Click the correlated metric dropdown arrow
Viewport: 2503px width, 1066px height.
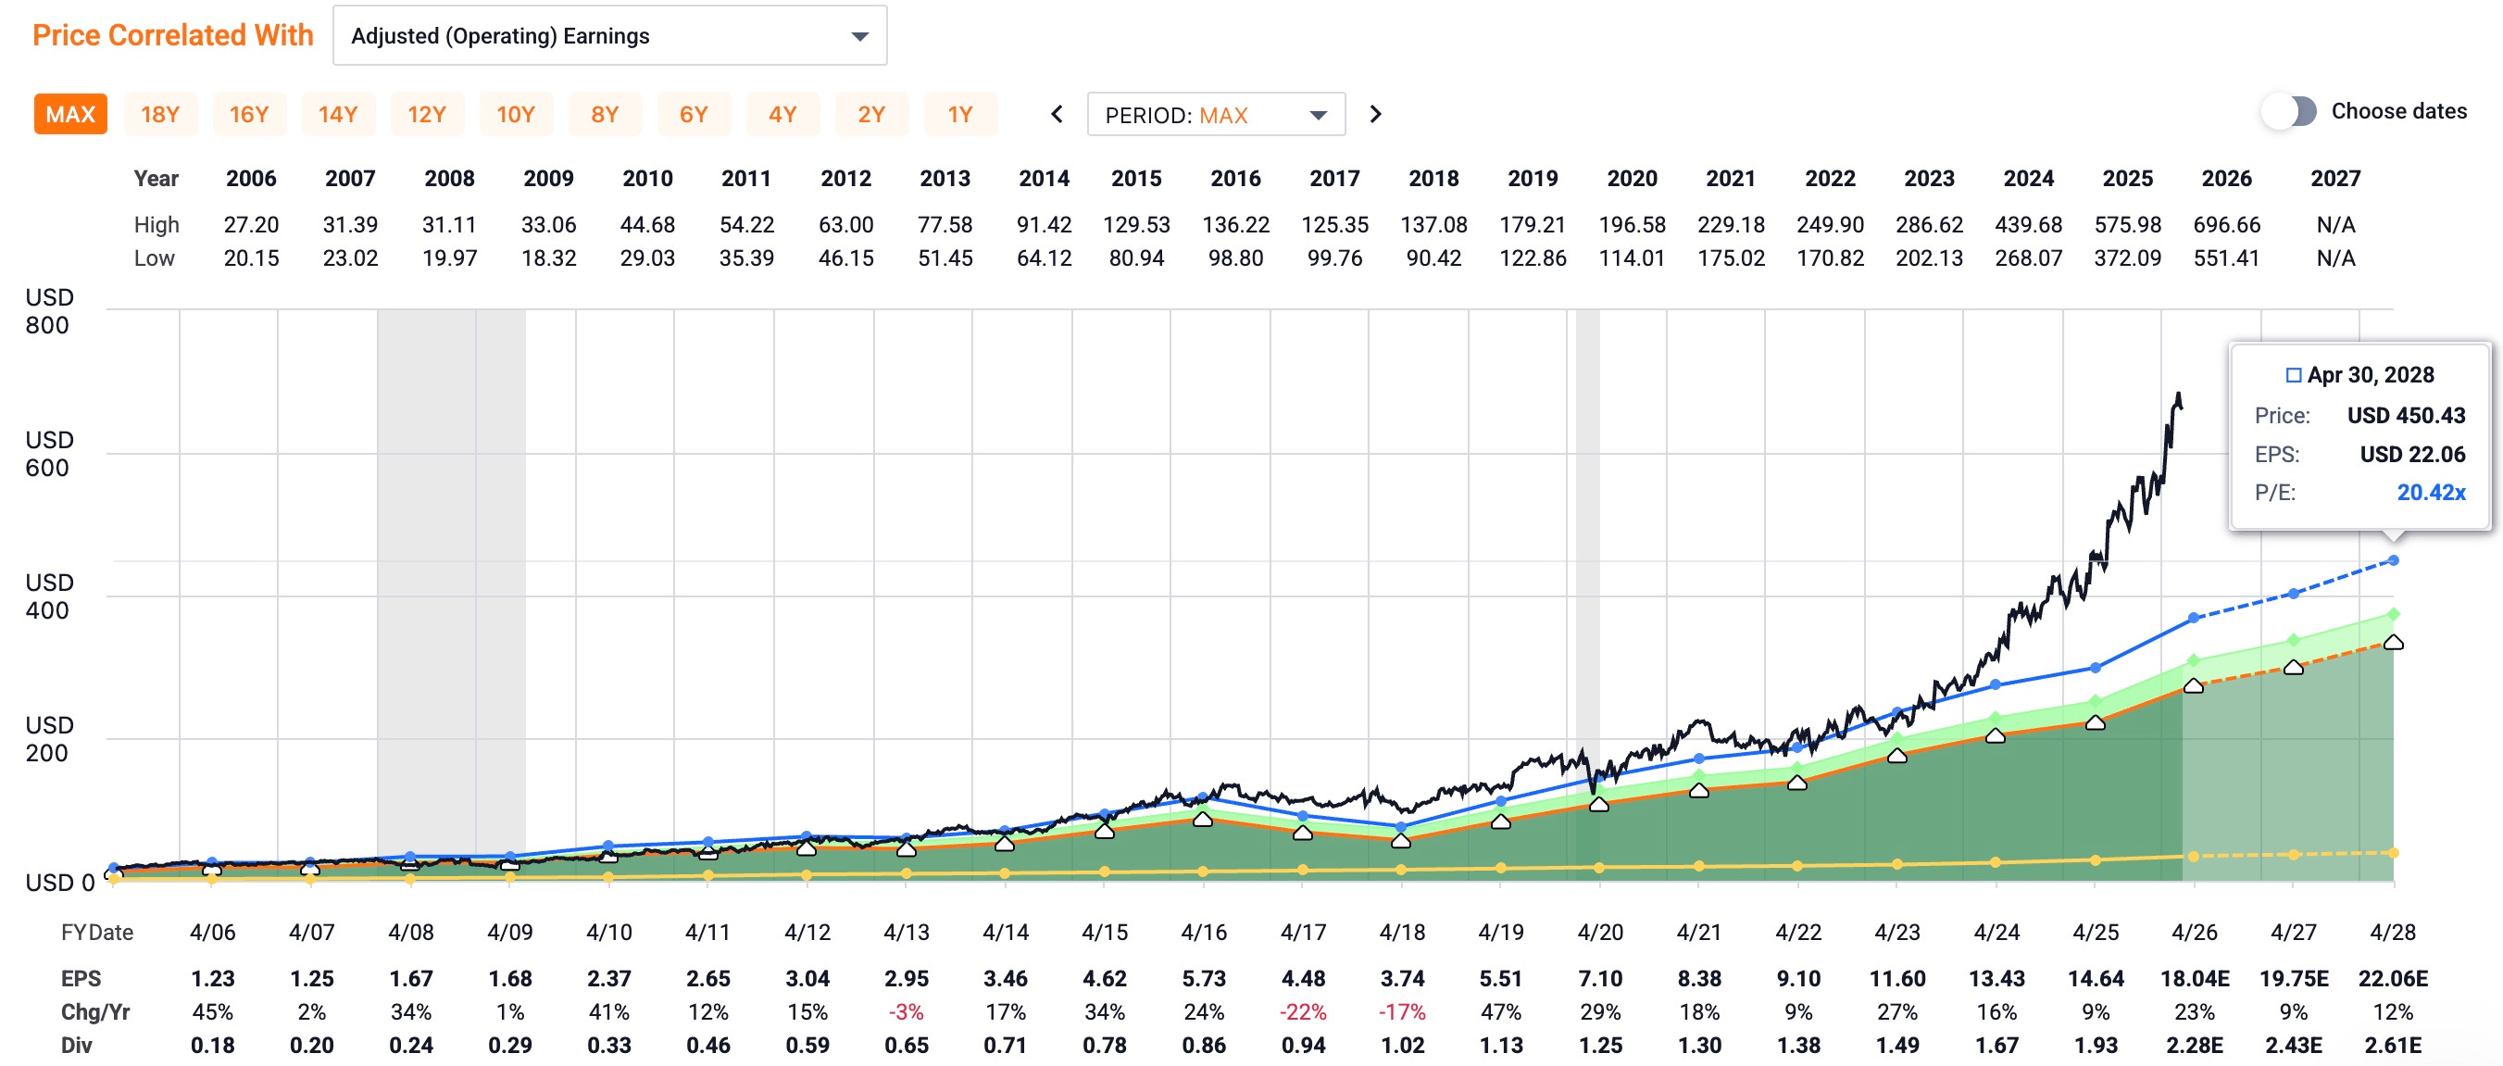point(859,37)
